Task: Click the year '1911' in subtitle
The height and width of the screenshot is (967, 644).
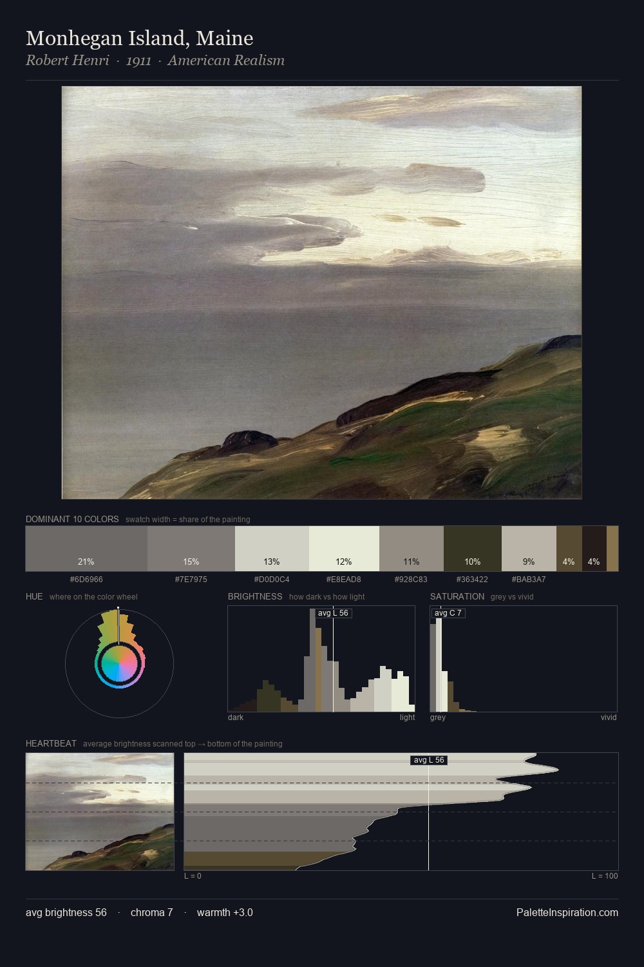Action: (x=138, y=61)
